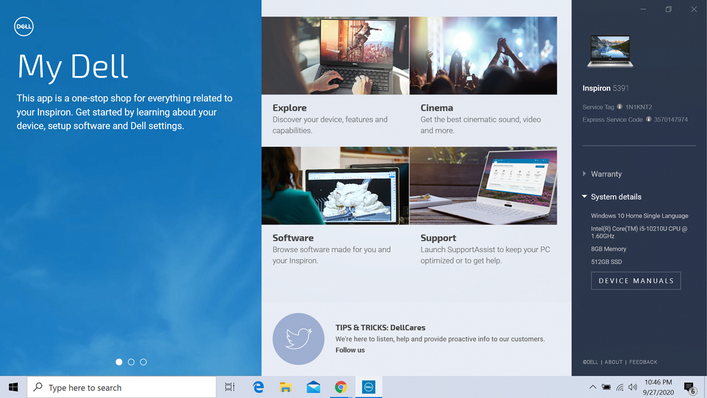
Task: Click the 8GB Memory entry
Action: point(609,249)
